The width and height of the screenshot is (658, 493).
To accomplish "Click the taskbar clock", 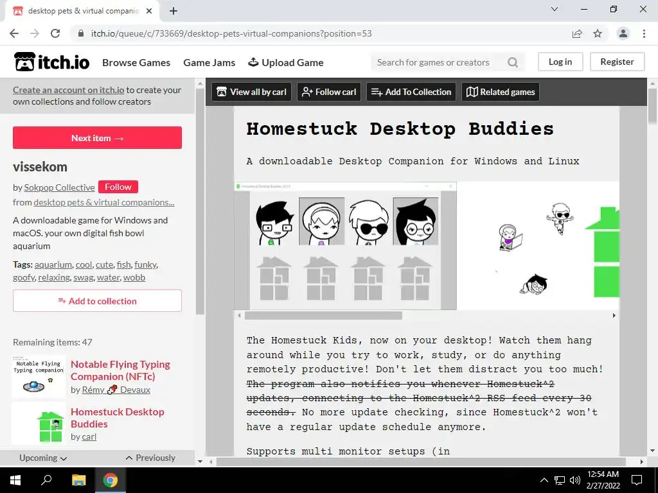I will point(603,480).
